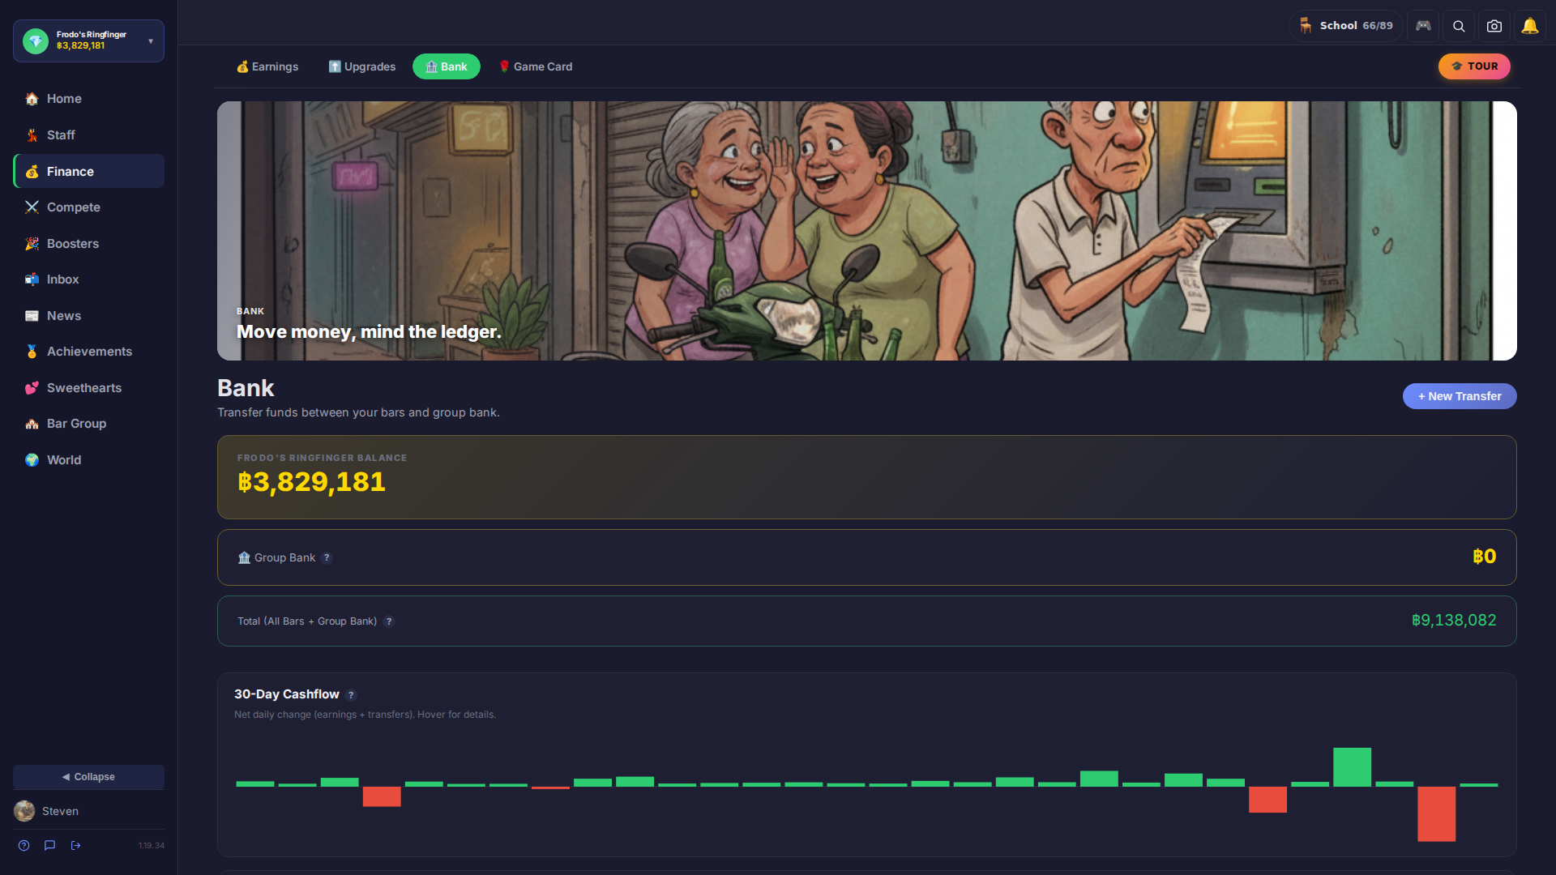Click the diamond bar logo icon
The height and width of the screenshot is (875, 1556).
(36, 41)
